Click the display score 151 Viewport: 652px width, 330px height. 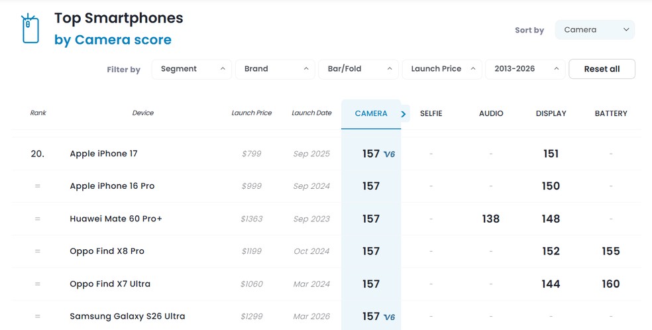[x=551, y=154]
